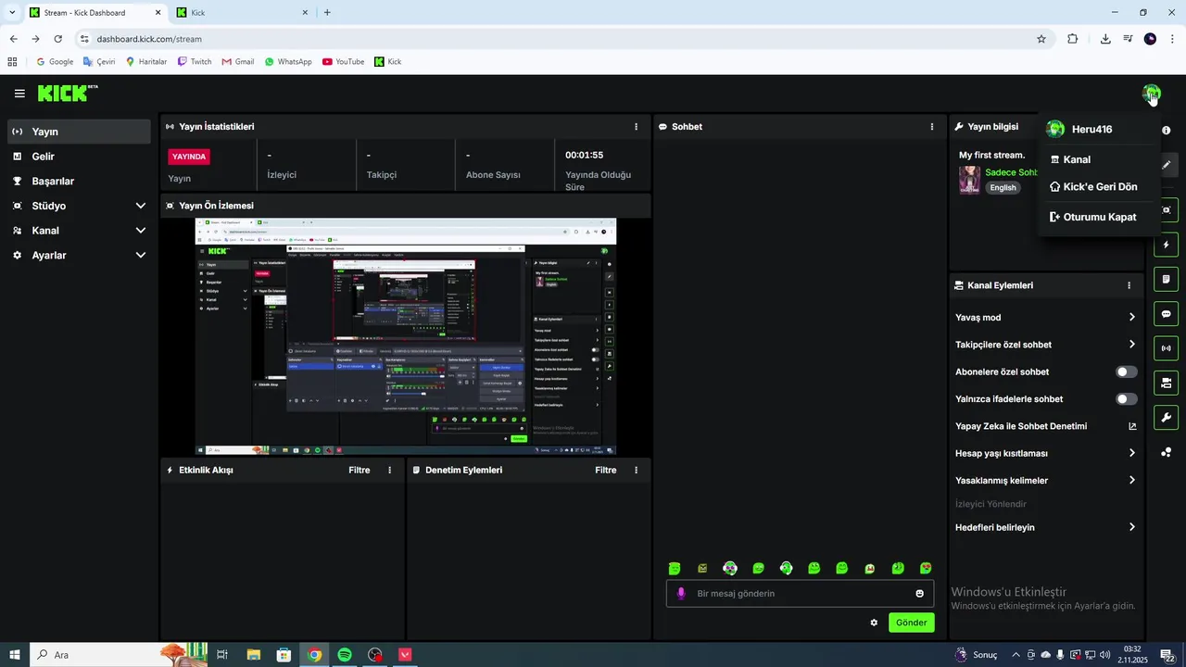
Task: Click Filtre in Denetim Eylemleri panel
Action: click(x=605, y=471)
